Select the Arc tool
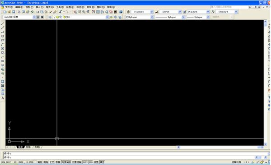Image resolution: width=271 pixels, height=165 pixels. pyautogui.click(x=3, y=44)
